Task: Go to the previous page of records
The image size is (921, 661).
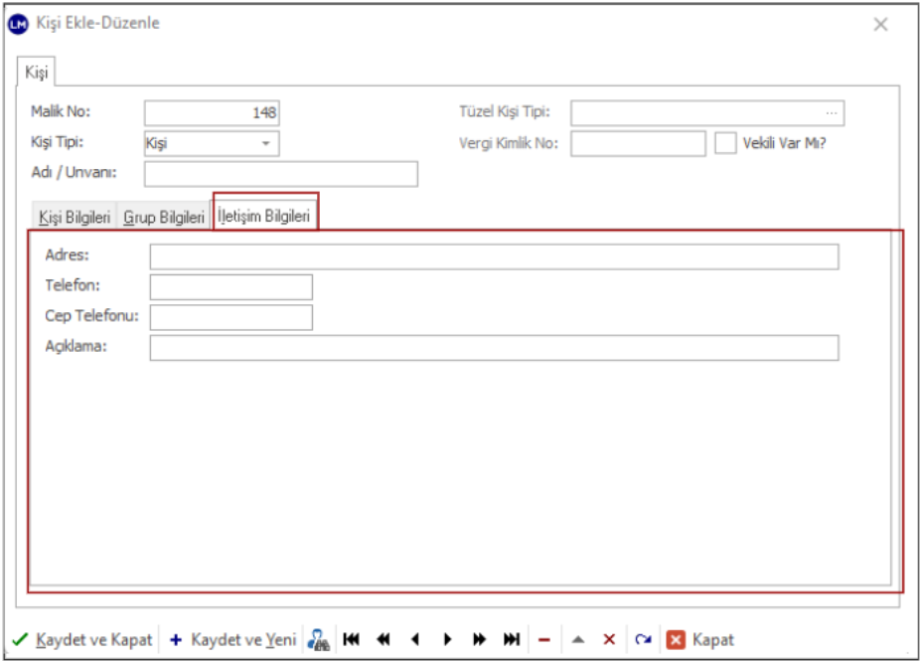Action: click(x=383, y=639)
